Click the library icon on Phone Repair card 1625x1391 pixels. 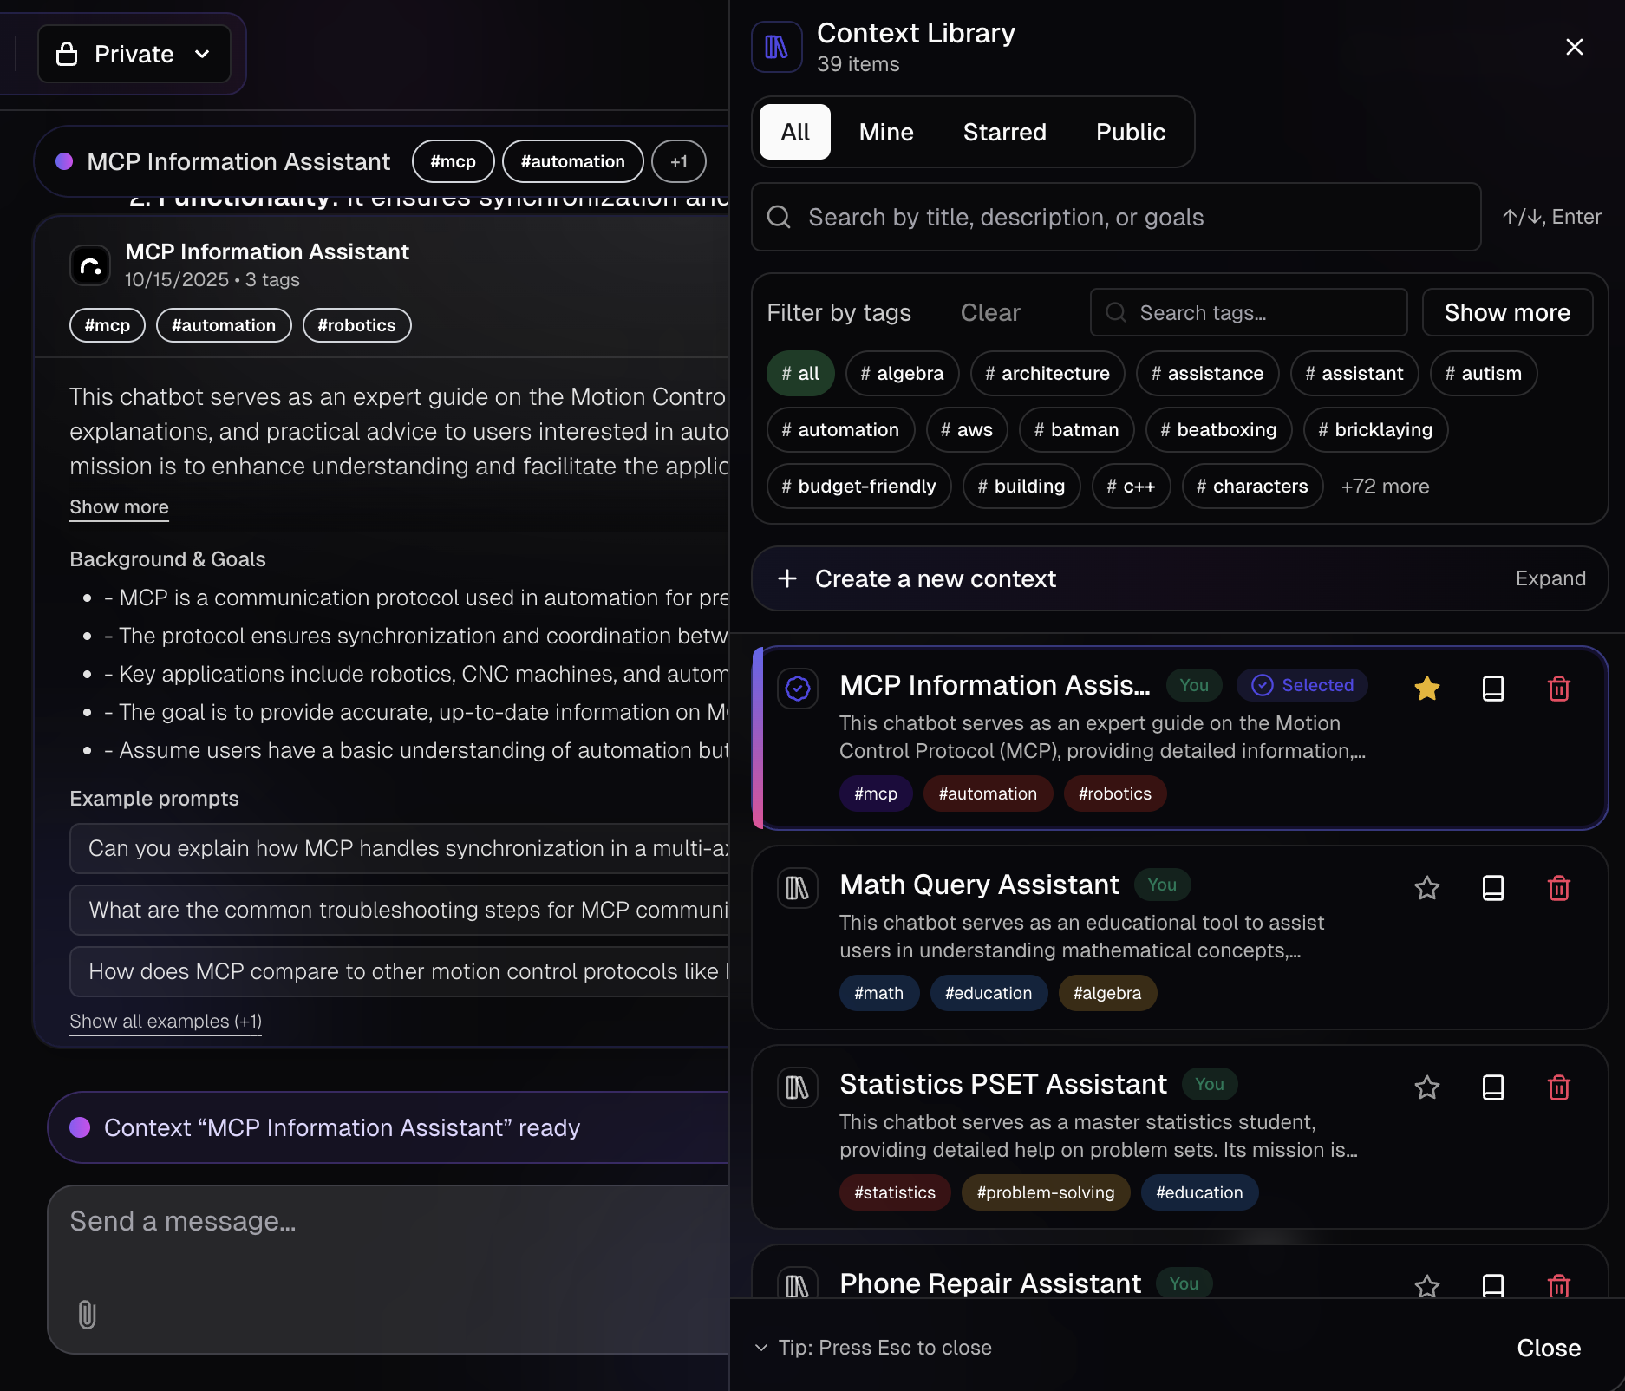coord(798,1284)
